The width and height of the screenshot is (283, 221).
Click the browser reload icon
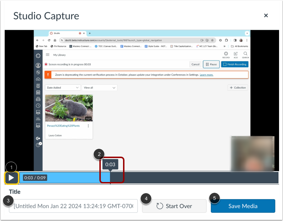click(49, 40)
